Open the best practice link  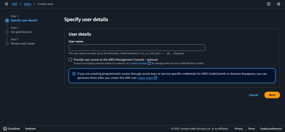(x=140, y=63)
